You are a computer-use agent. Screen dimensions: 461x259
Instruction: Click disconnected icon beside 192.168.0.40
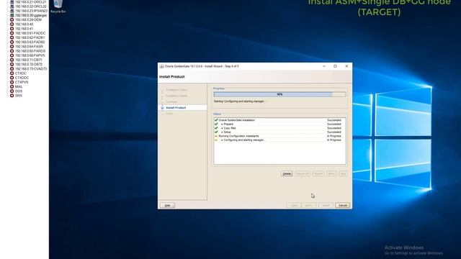point(12,24)
